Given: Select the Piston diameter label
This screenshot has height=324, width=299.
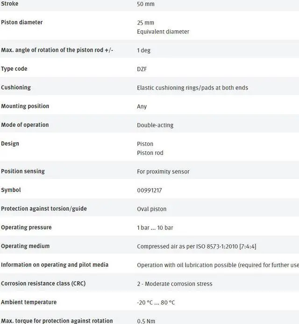Looking at the screenshot, I should pyautogui.click(x=22, y=22).
